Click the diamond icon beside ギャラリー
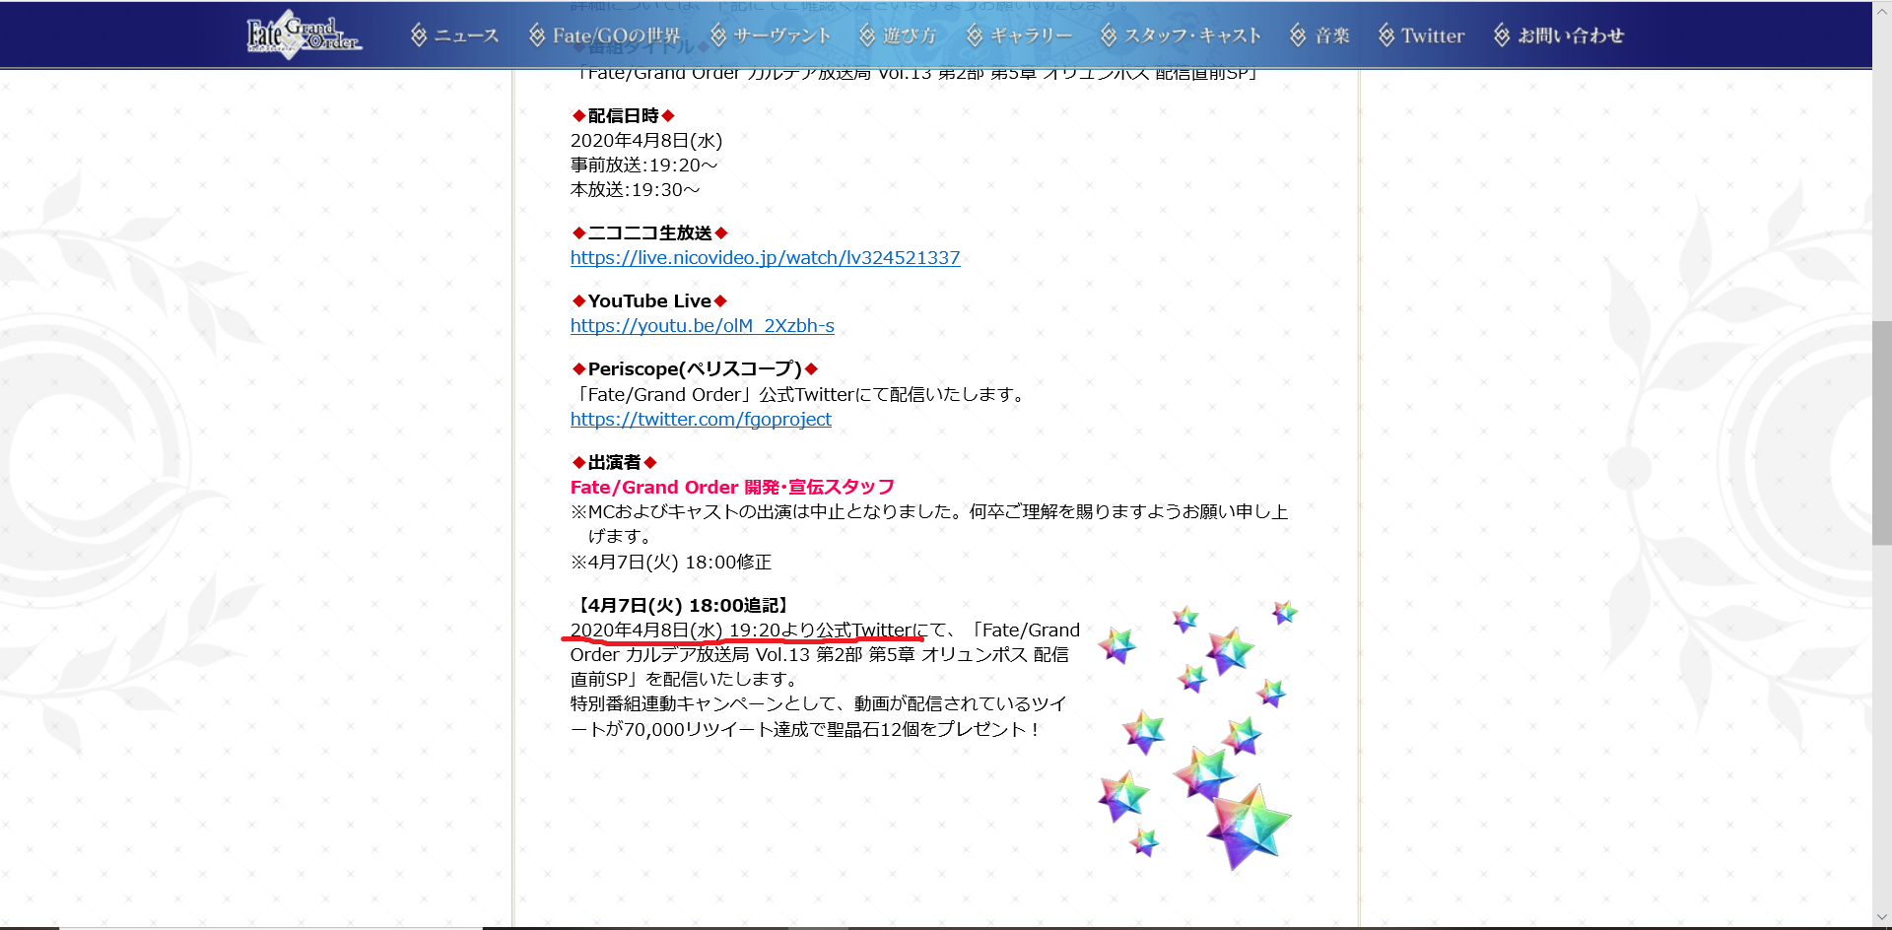This screenshot has width=1892, height=930. (x=975, y=35)
